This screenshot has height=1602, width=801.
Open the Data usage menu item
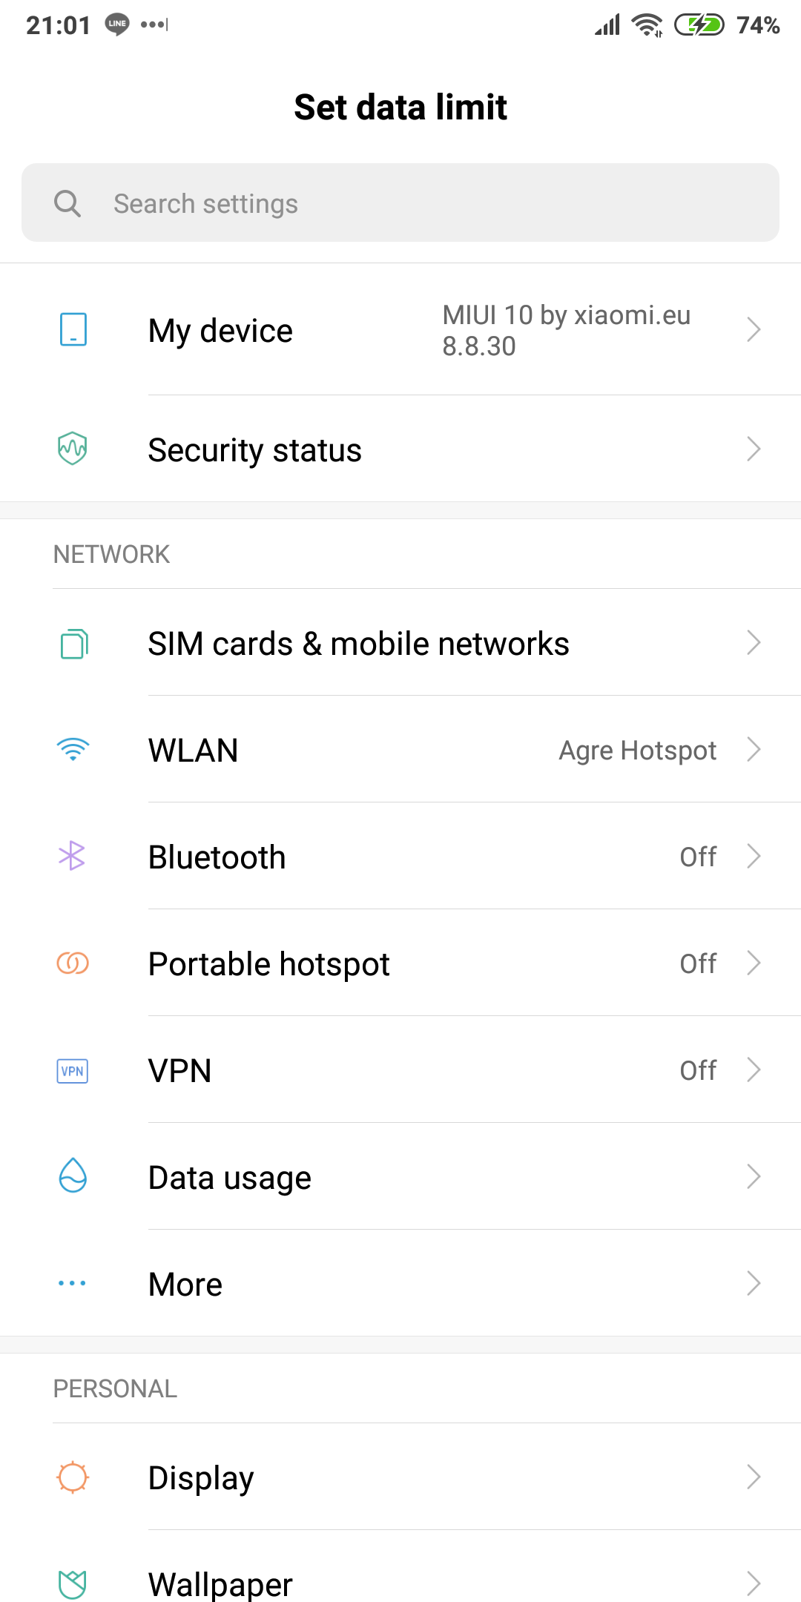click(x=230, y=1178)
